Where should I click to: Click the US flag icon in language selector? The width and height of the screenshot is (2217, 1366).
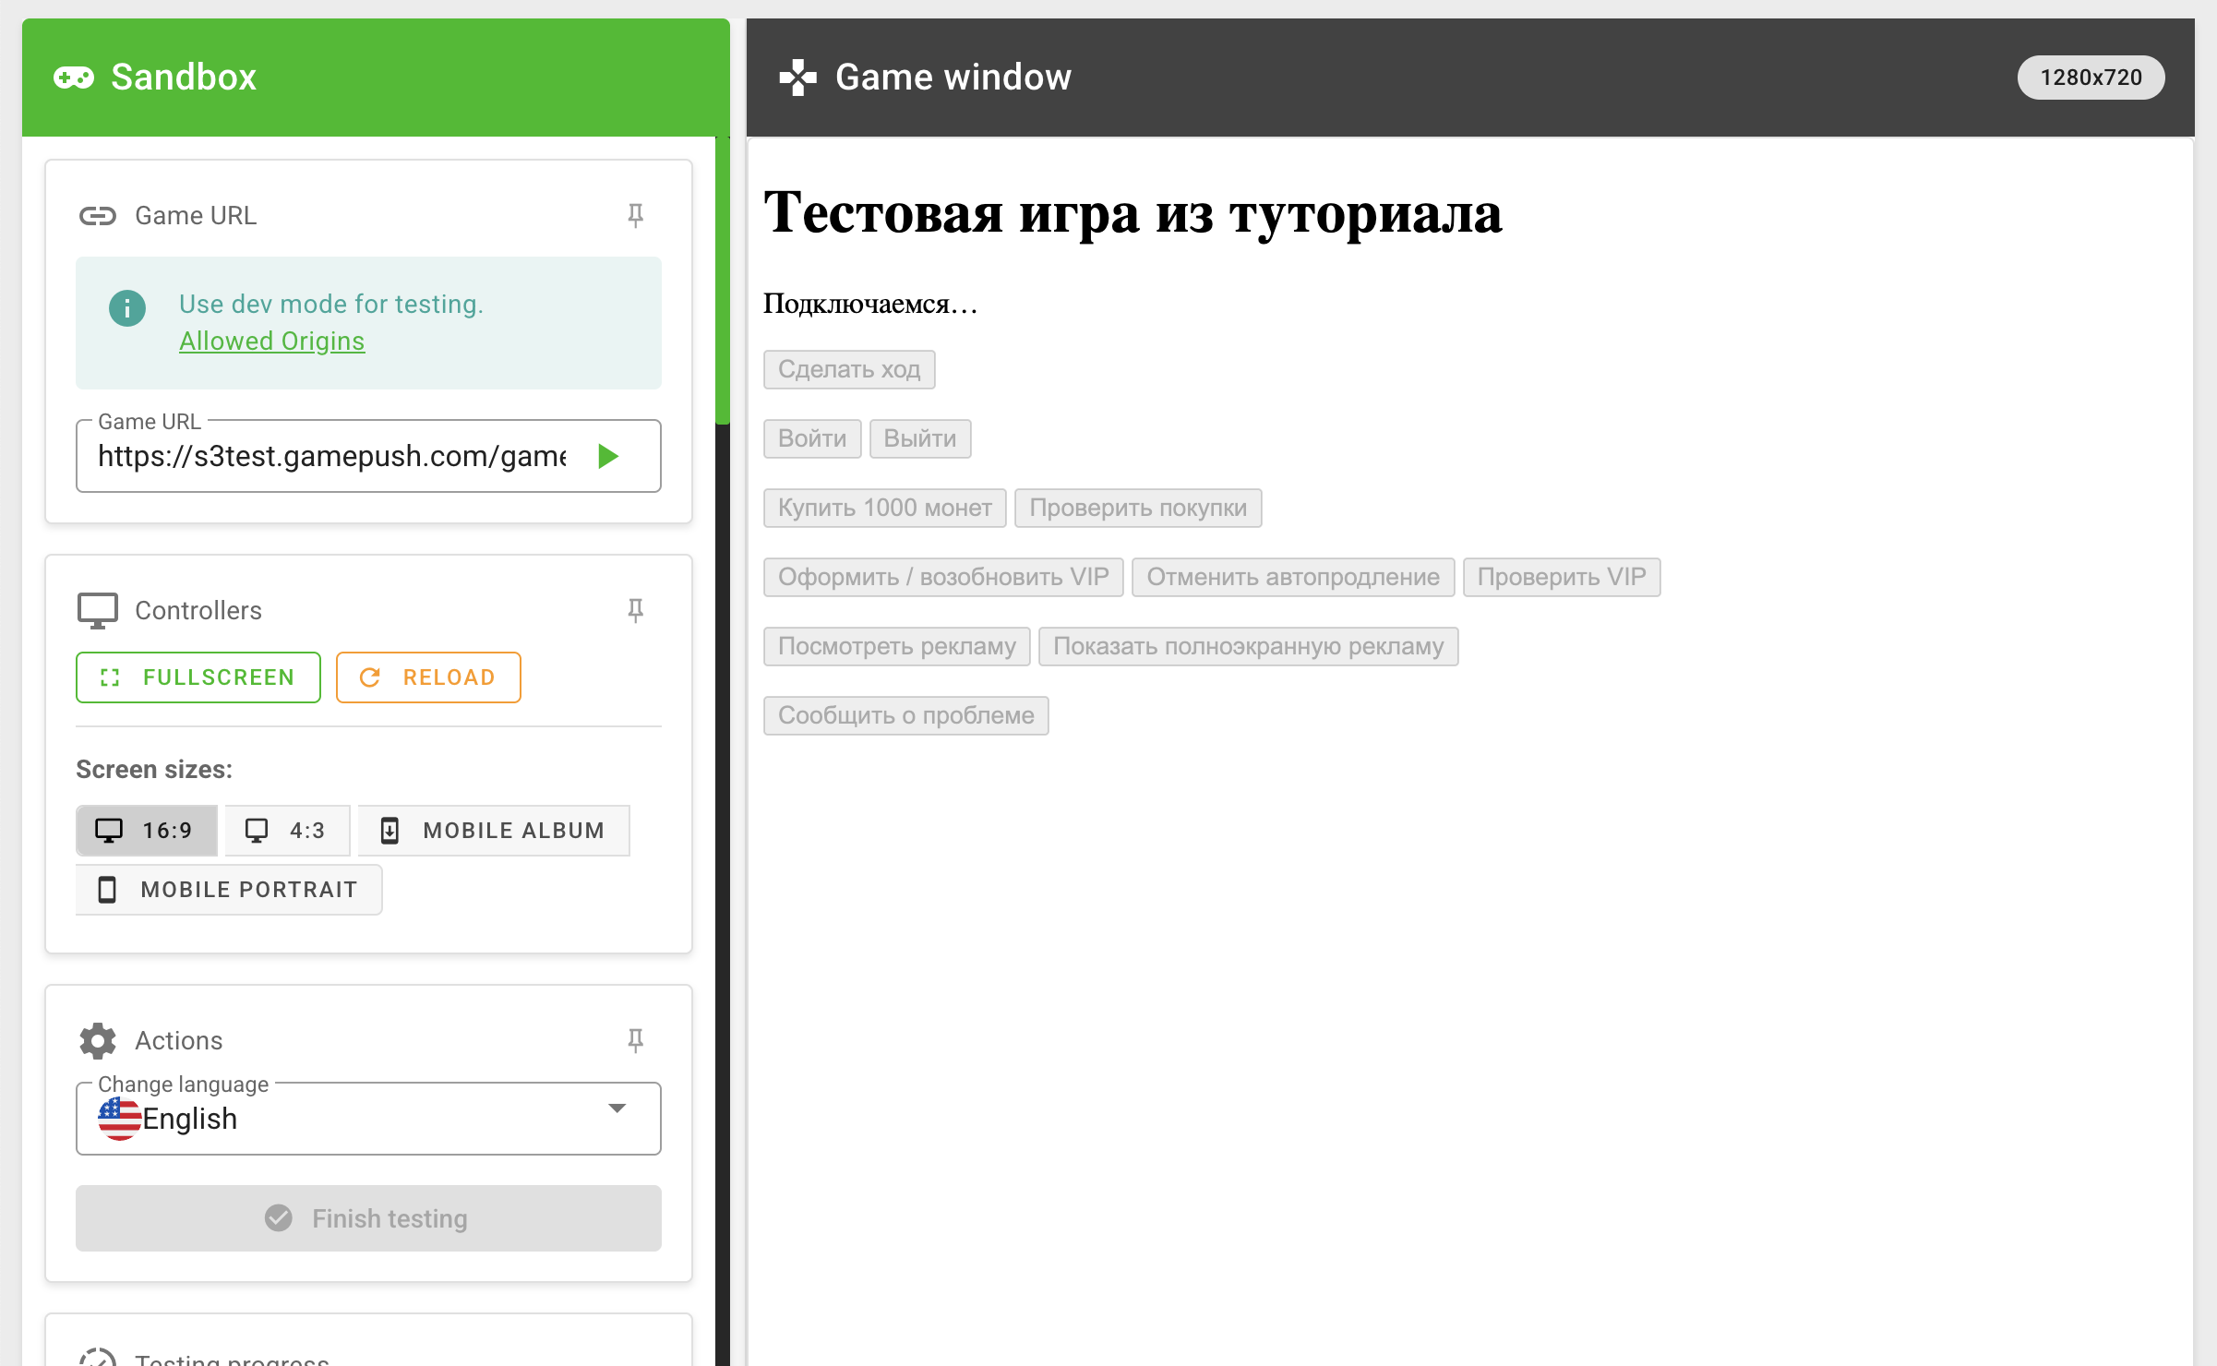click(x=119, y=1119)
